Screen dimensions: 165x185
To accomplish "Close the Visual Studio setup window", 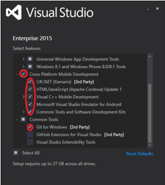I will (x=157, y=9).
